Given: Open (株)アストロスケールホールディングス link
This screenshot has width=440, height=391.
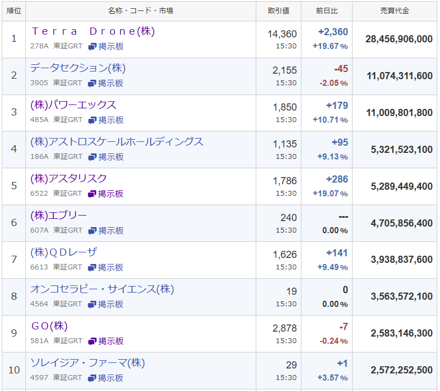Looking at the screenshot, I should (117, 142).
